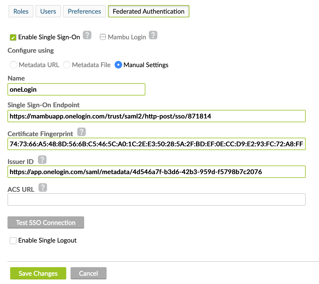Select the Metadata URL option
319x284 pixels.
[14, 65]
